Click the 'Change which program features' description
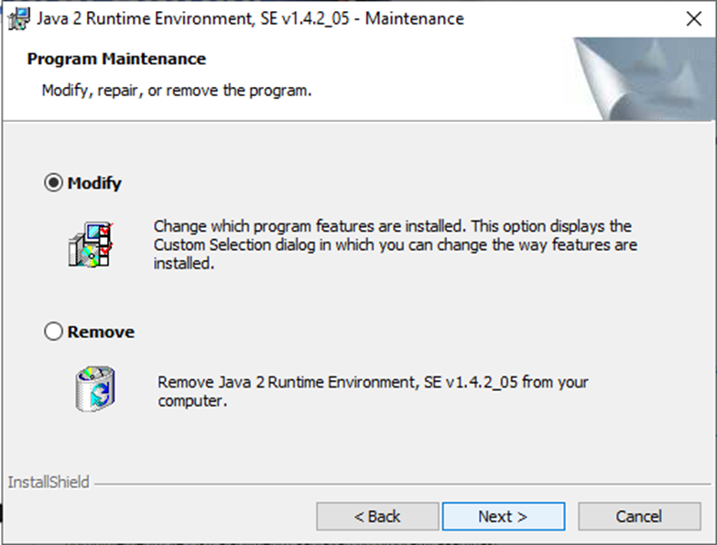This screenshot has height=545, width=717. pyautogui.click(x=395, y=245)
